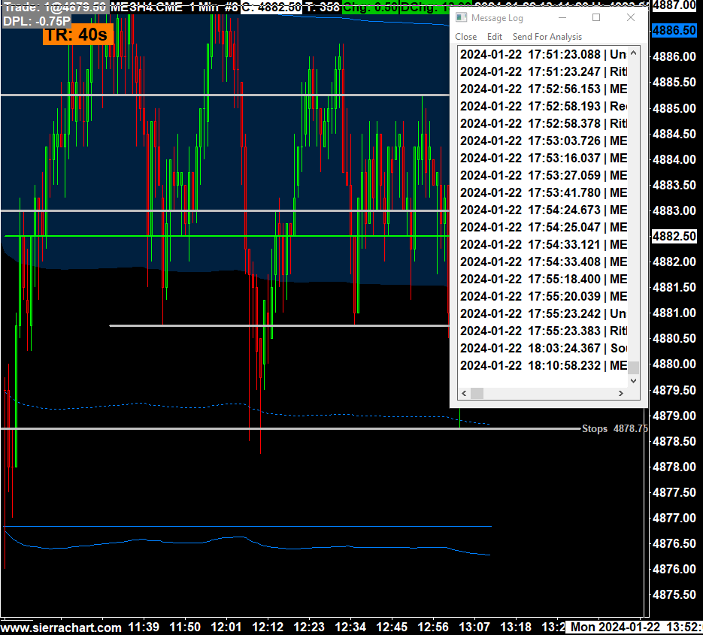
Task: Select log entry at 18:10:58.232
Action: [543, 365]
